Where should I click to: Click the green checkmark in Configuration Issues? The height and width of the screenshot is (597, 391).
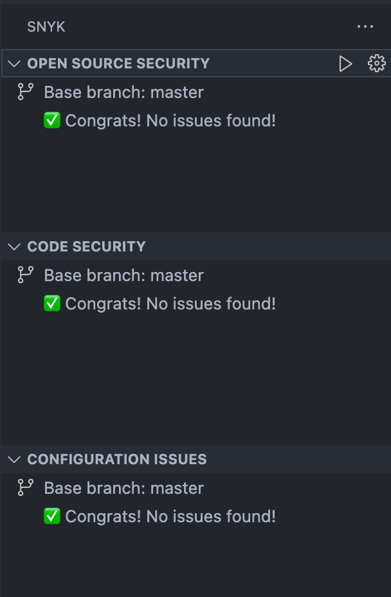click(52, 516)
